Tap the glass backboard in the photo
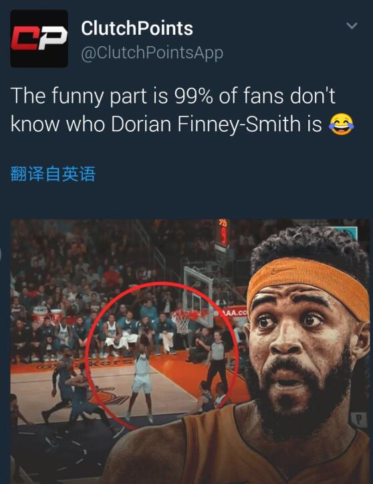This screenshot has height=484, width=373. (x=199, y=295)
